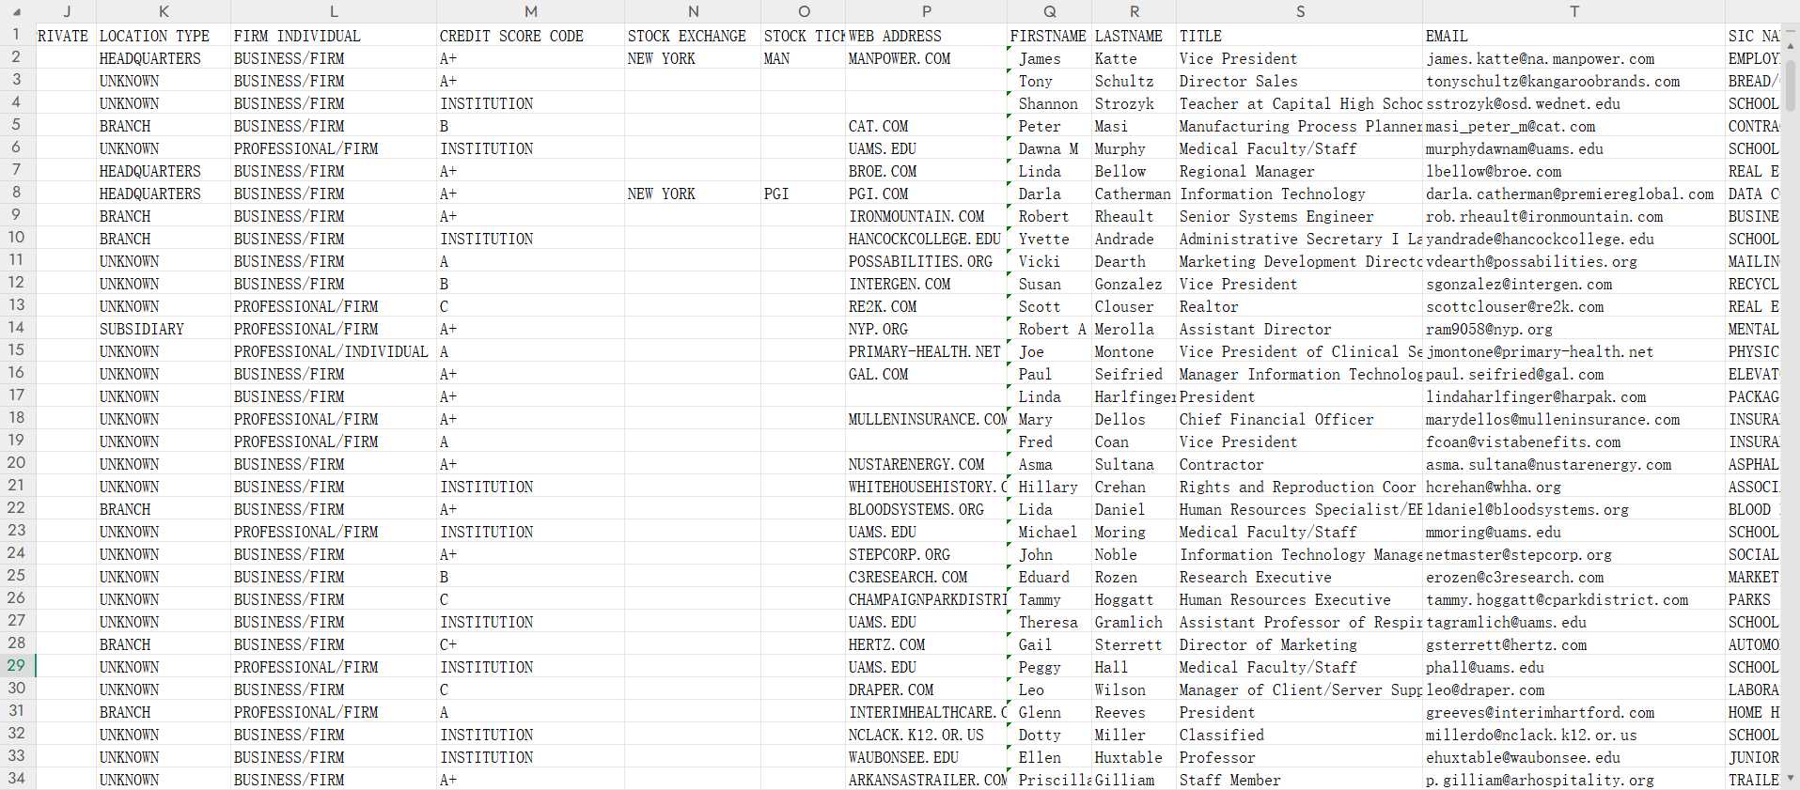The height and width of the screenshot is (790, 1800).
Task: Click the FIRM INDIVIDUAL header cell
Action: tap(334, 35)
